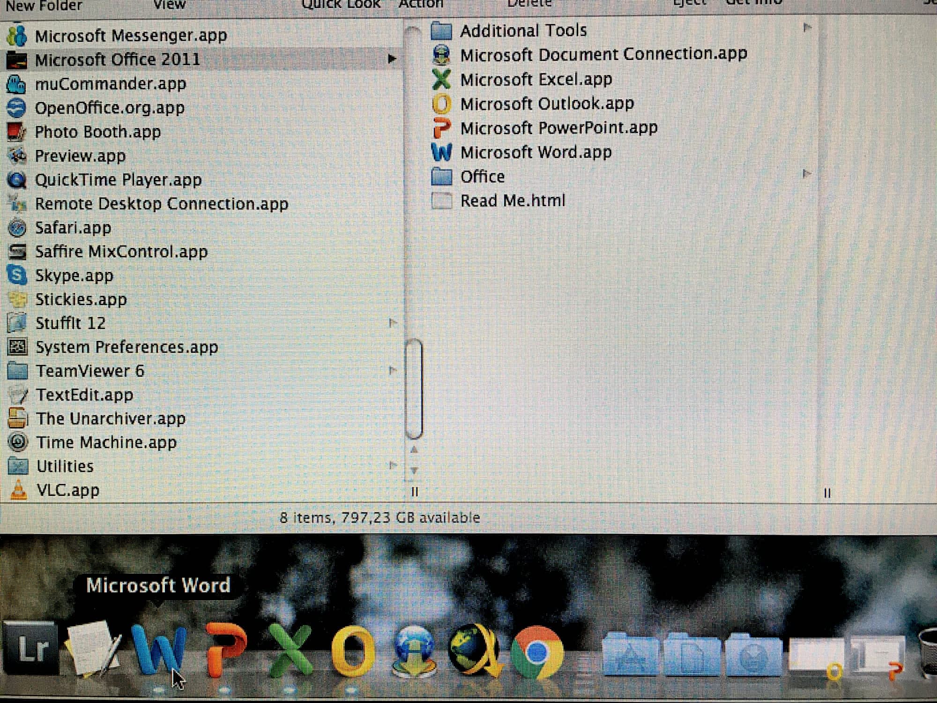Expand the Utilities folder arrow
The width and height of the screenshot is (937, 703).
pyautogui.click(x=393, y=465)
